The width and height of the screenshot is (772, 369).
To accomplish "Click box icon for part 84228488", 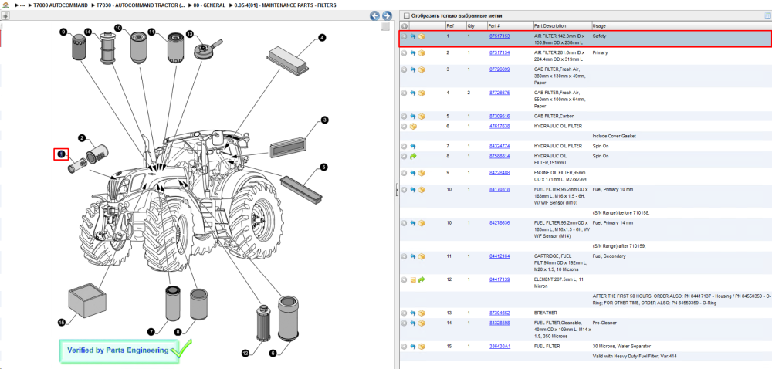I will click(422, 173).
